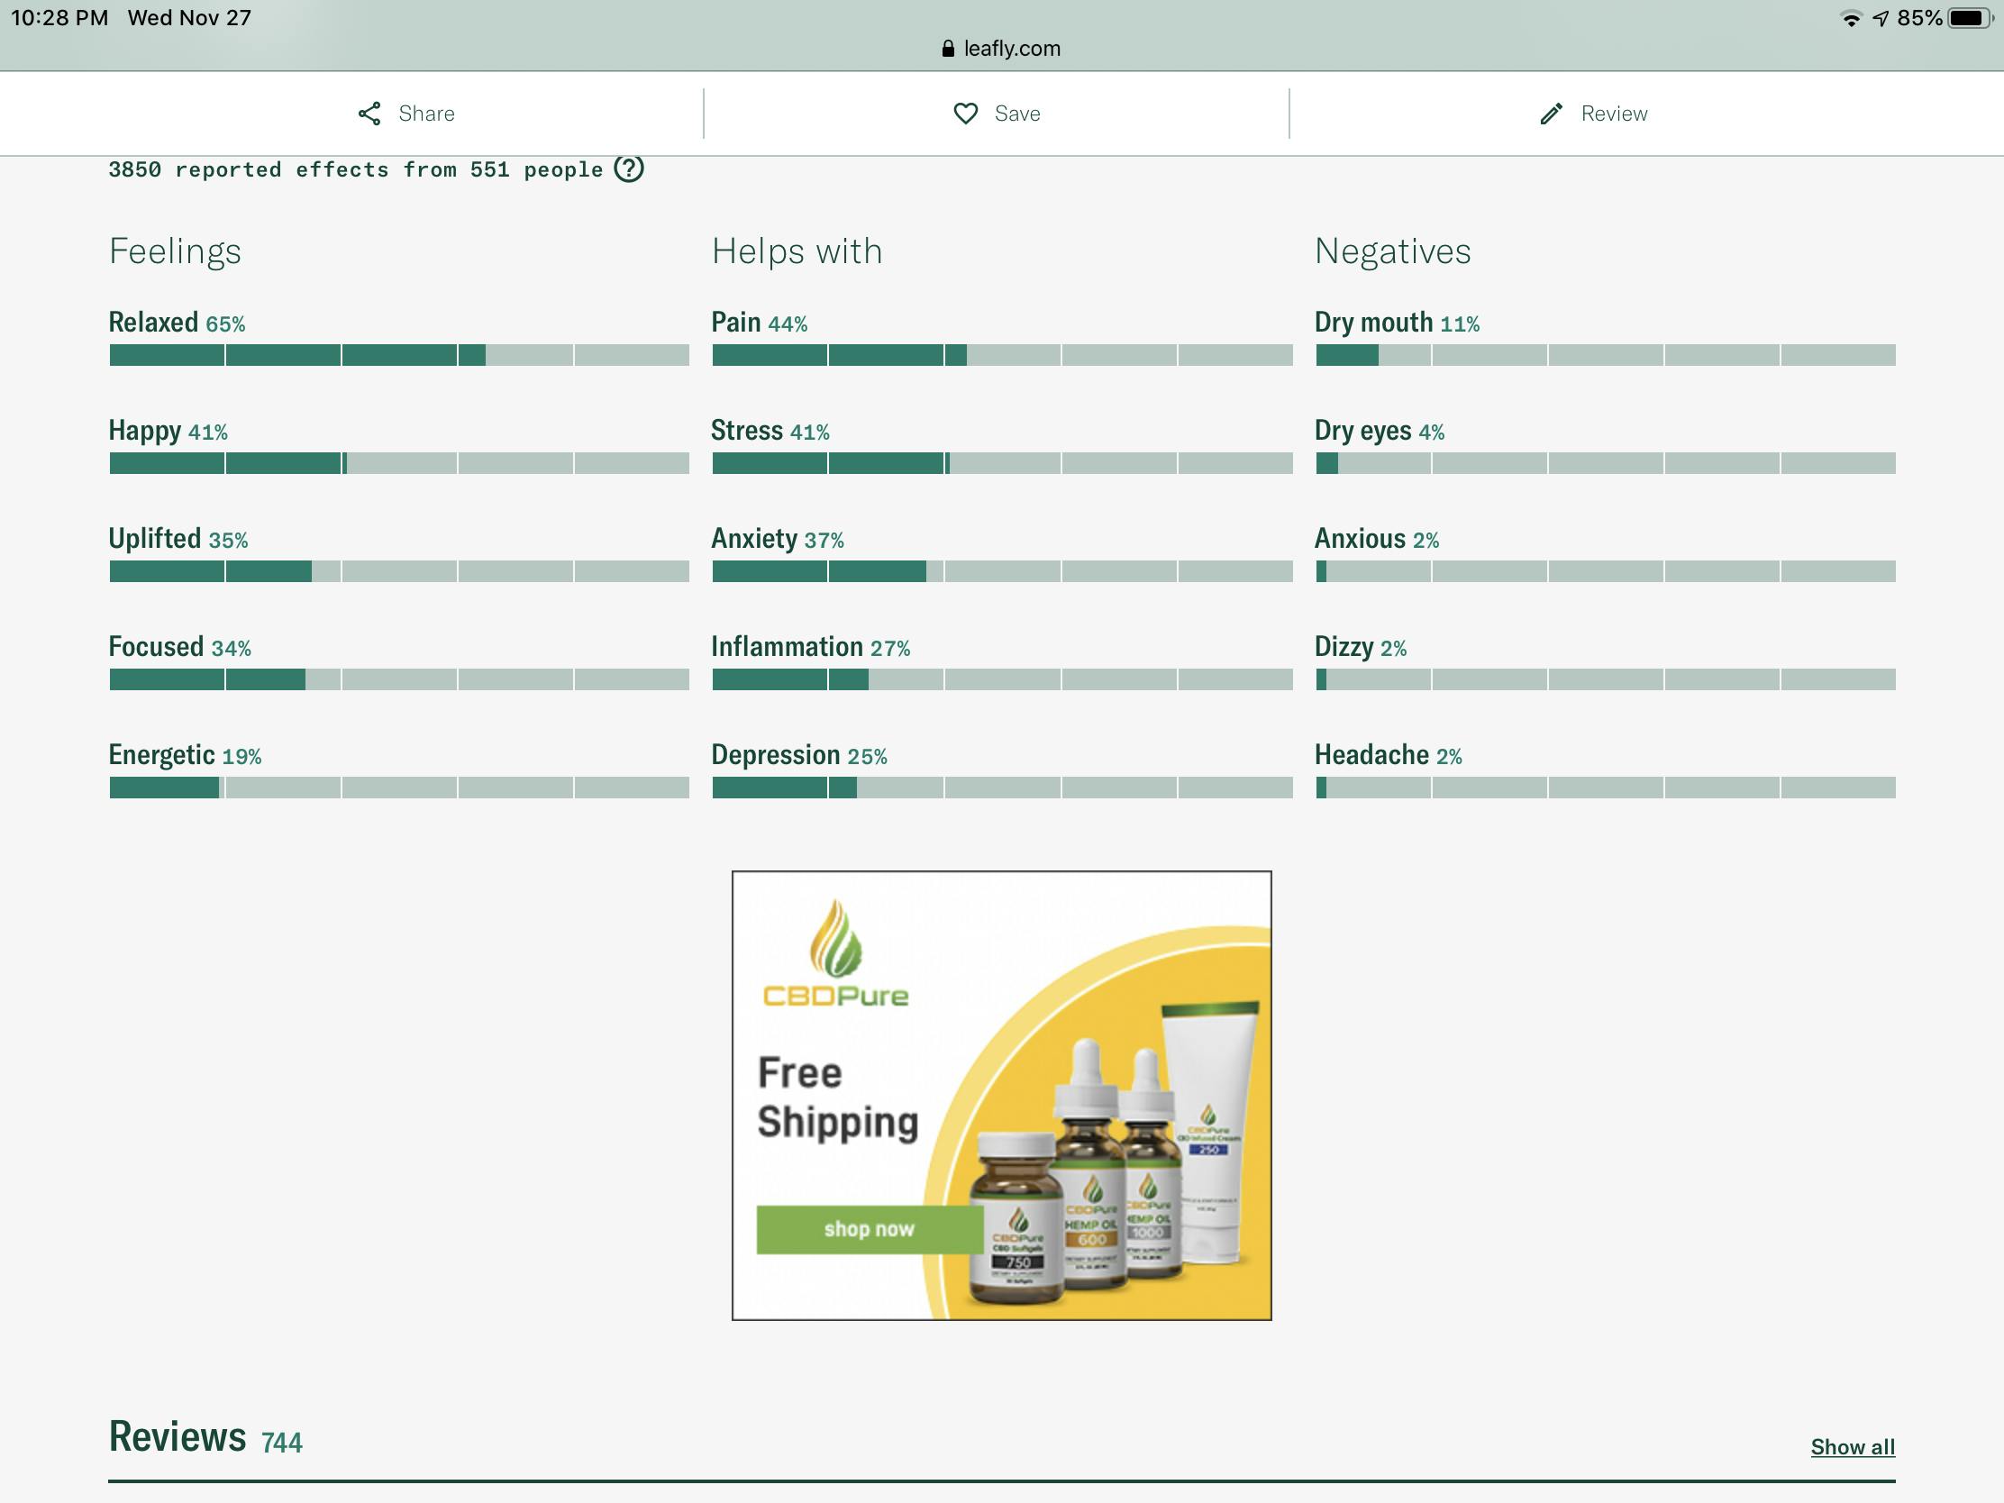Click the Dry mouth 11% bar
Image resolution: width=2004 pixels, height=1503 pixels.
[1605, 355]
